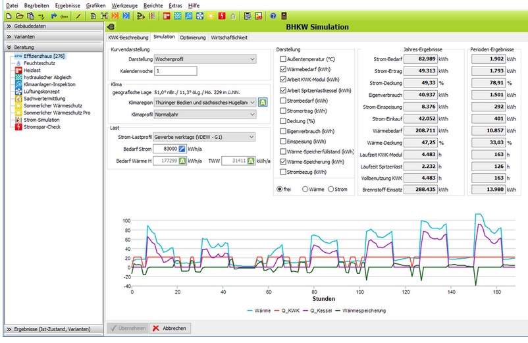Open the Strom-Lastprofil dropdown

205,137
